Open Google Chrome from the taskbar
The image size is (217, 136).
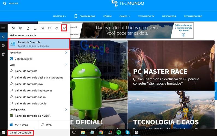101,132
